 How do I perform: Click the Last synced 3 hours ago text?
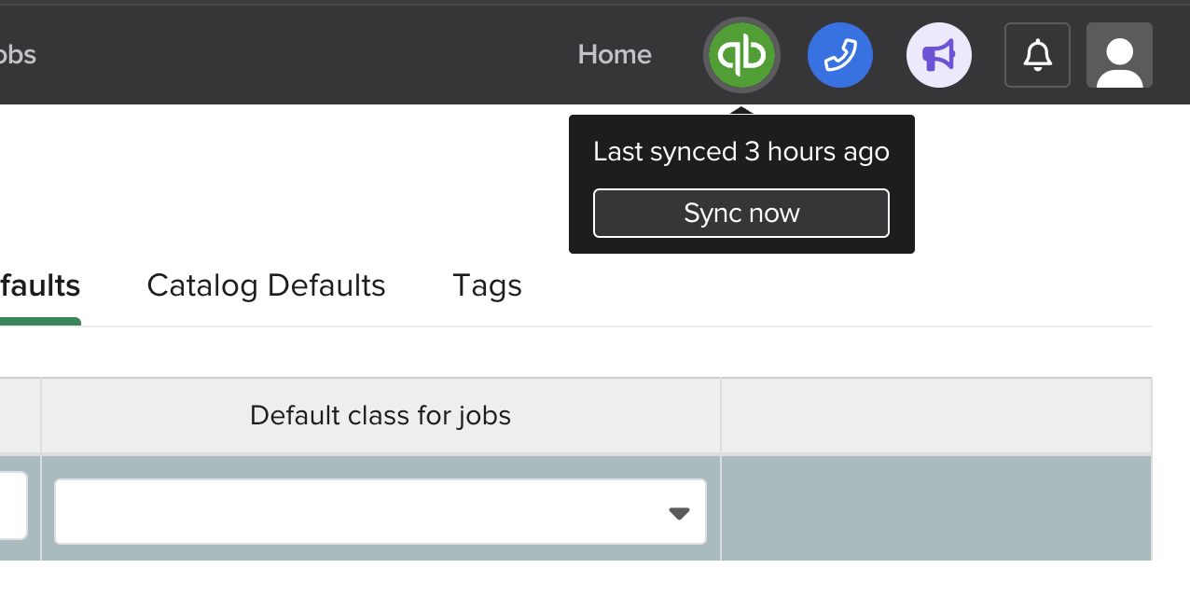tap(741, 152)
